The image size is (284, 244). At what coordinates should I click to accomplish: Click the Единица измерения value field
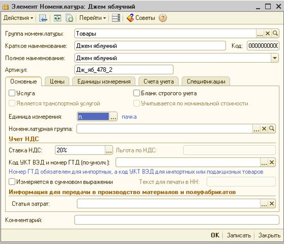pos(93,117)
